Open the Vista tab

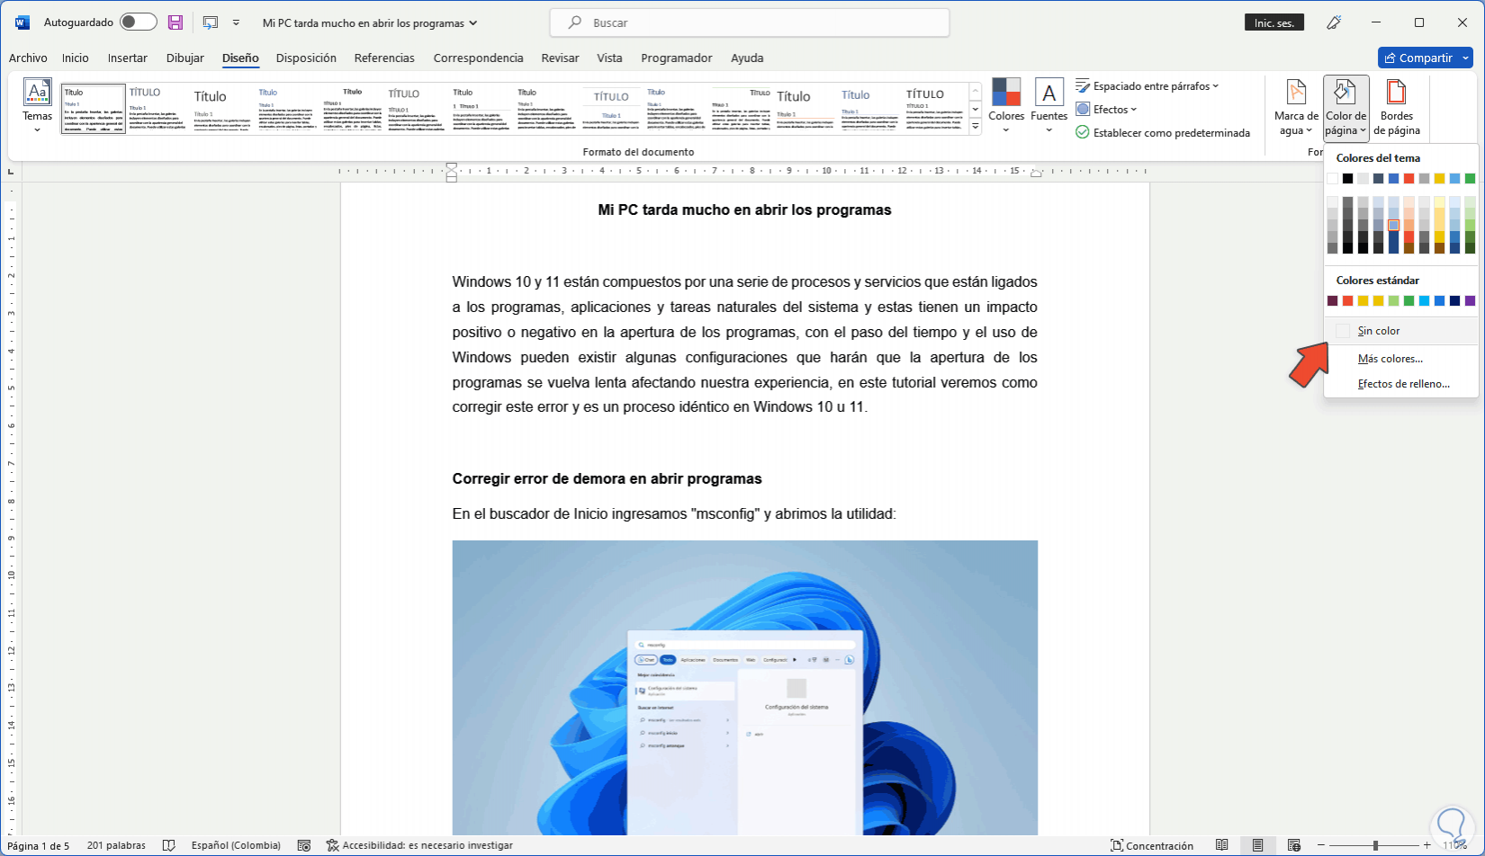(x=609, y=58)
